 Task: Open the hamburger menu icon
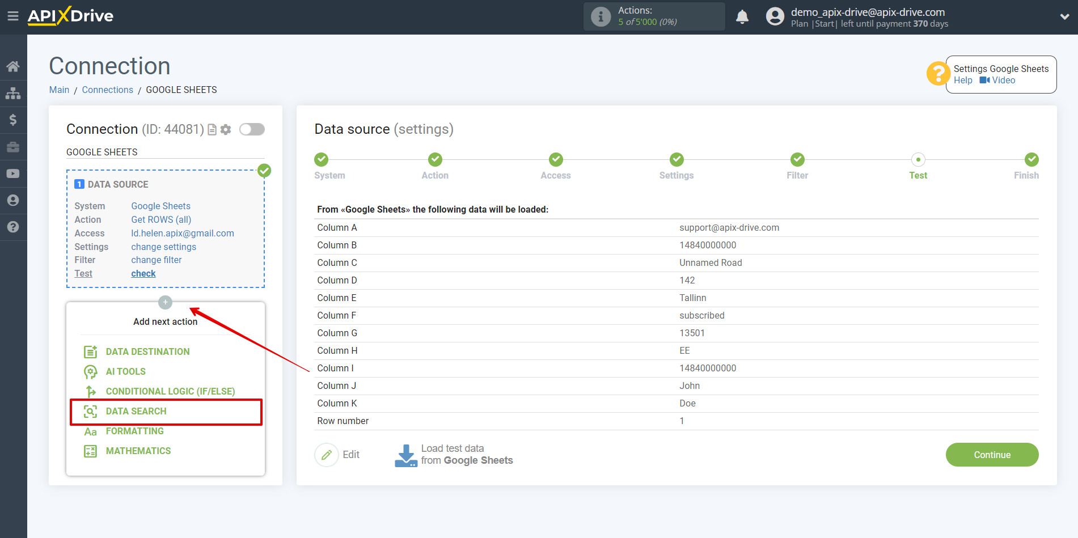pyautogui.click(x=12, y=16)
